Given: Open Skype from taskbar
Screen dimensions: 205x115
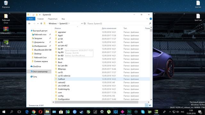Looking at the screenshot, I should point(143,112).
